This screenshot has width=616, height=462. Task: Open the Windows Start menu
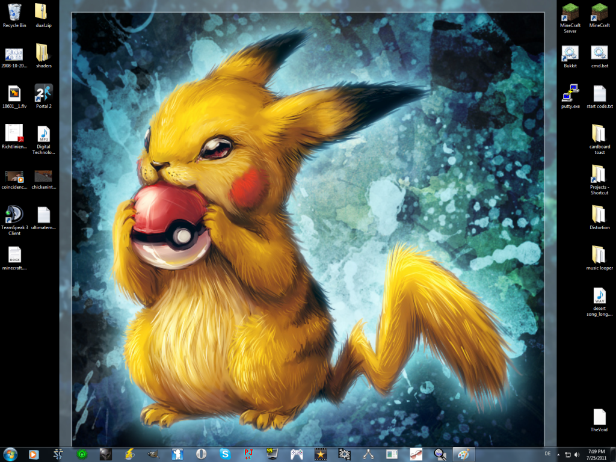10,455
